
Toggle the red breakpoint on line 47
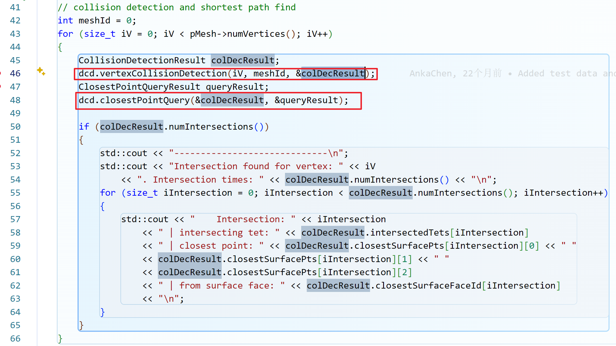point(1,87)
